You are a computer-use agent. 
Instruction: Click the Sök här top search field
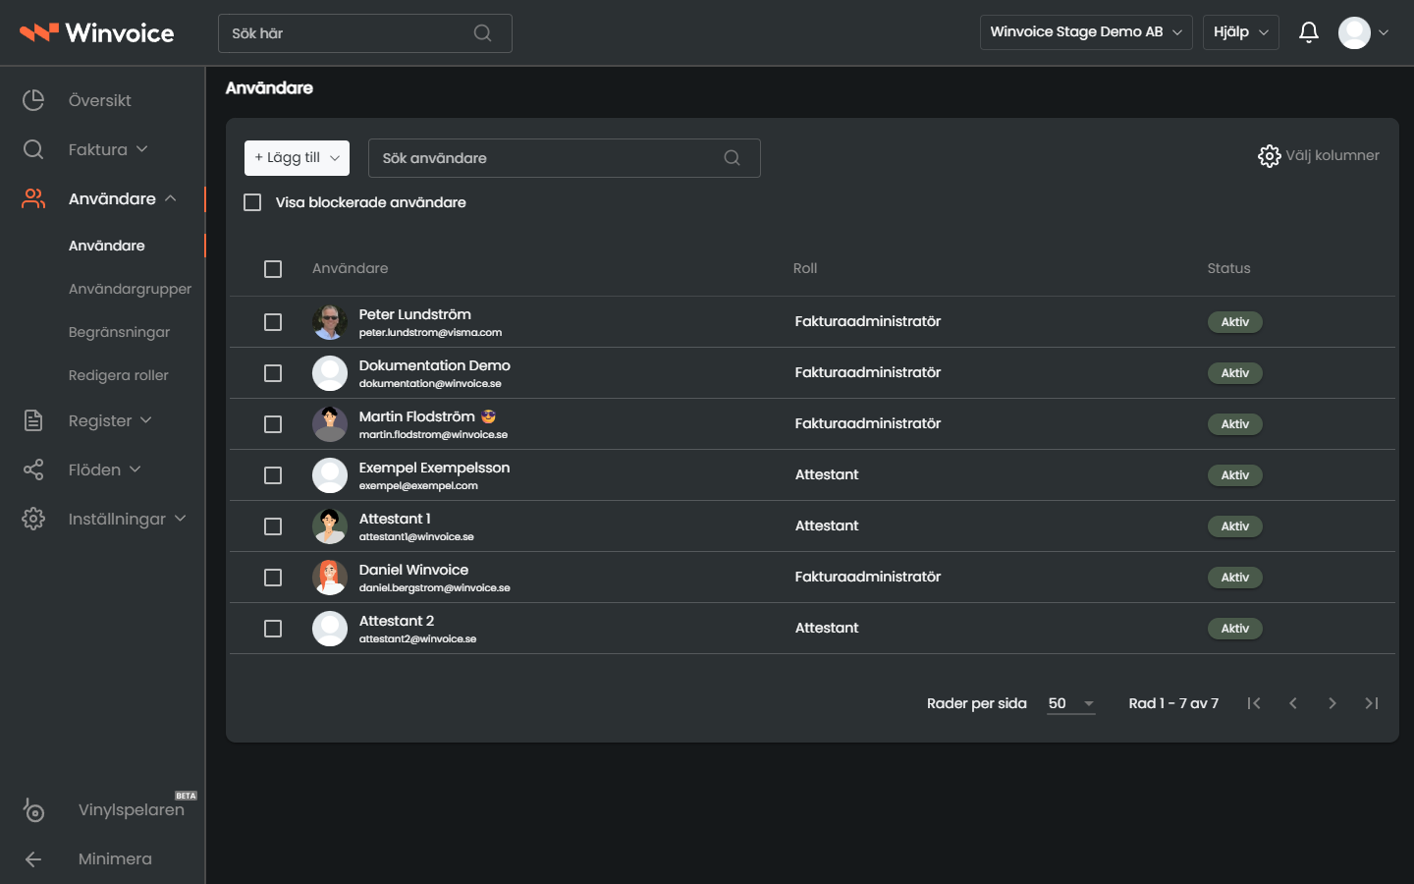tap(365, 33)
